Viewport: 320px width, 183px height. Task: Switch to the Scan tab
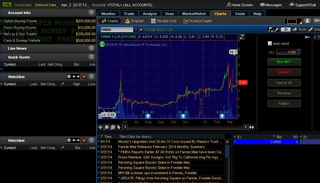[169, 14]
